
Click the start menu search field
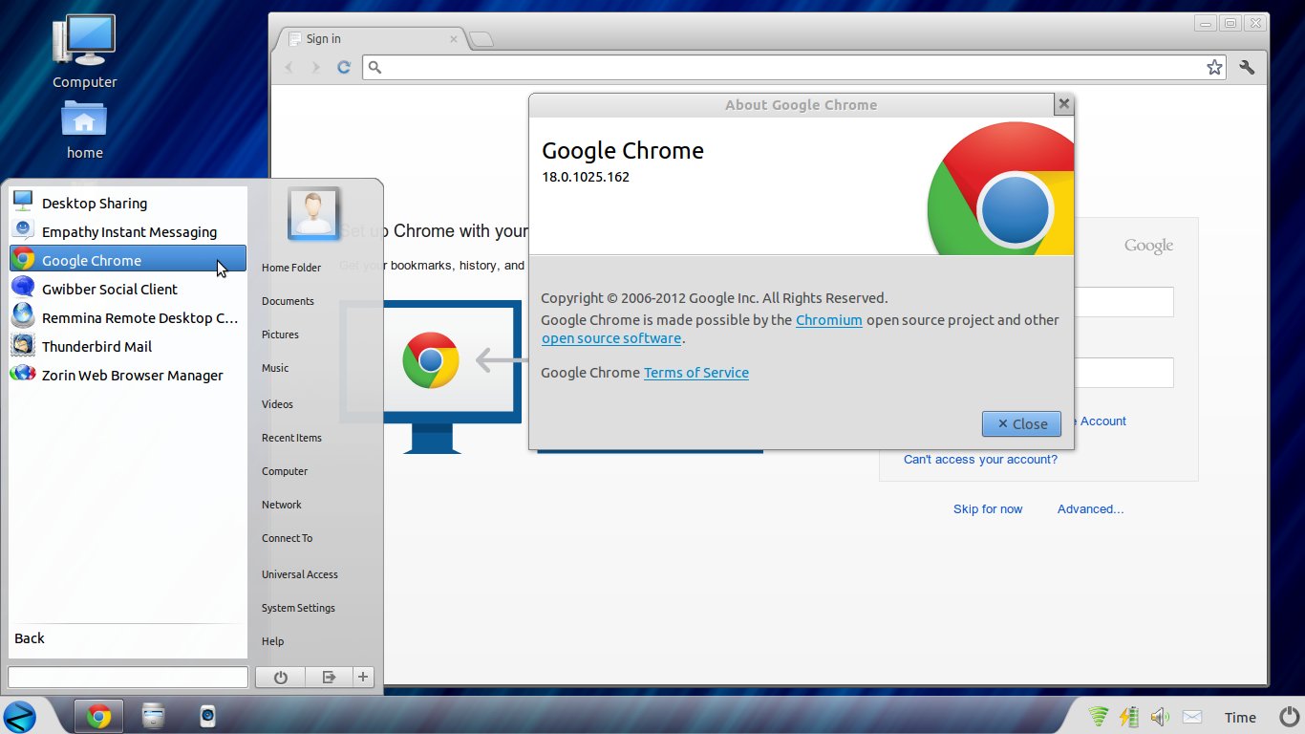(x=128, y=677)
